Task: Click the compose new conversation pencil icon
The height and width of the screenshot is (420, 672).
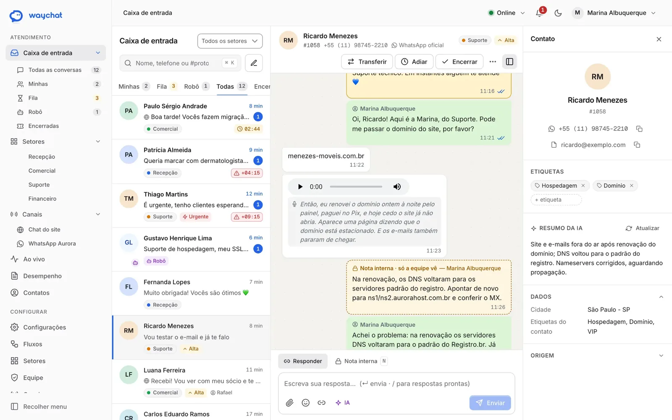Action: 254,63
